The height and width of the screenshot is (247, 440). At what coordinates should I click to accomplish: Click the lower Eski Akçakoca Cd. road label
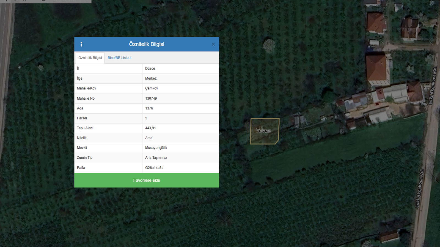tap(420, 188)
